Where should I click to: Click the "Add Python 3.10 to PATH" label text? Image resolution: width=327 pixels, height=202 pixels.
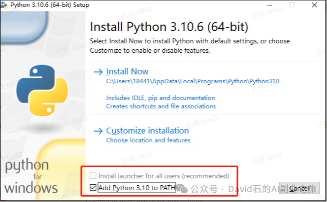coord(137,188)
